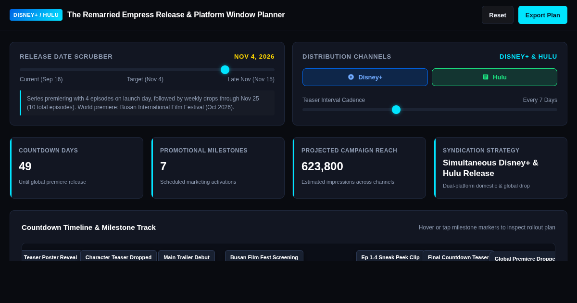
Task: Select the Character Teaser Dropped milestone
Action: pyautogui.click(x=118, y=257)
